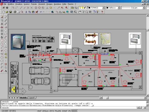Toggle MODEL space button in status bar
Screen dimensions: 149x112
point(75,111)
